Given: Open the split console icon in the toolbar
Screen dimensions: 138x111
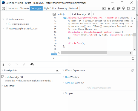Looking at the screenshot, I should pos(104,8).
